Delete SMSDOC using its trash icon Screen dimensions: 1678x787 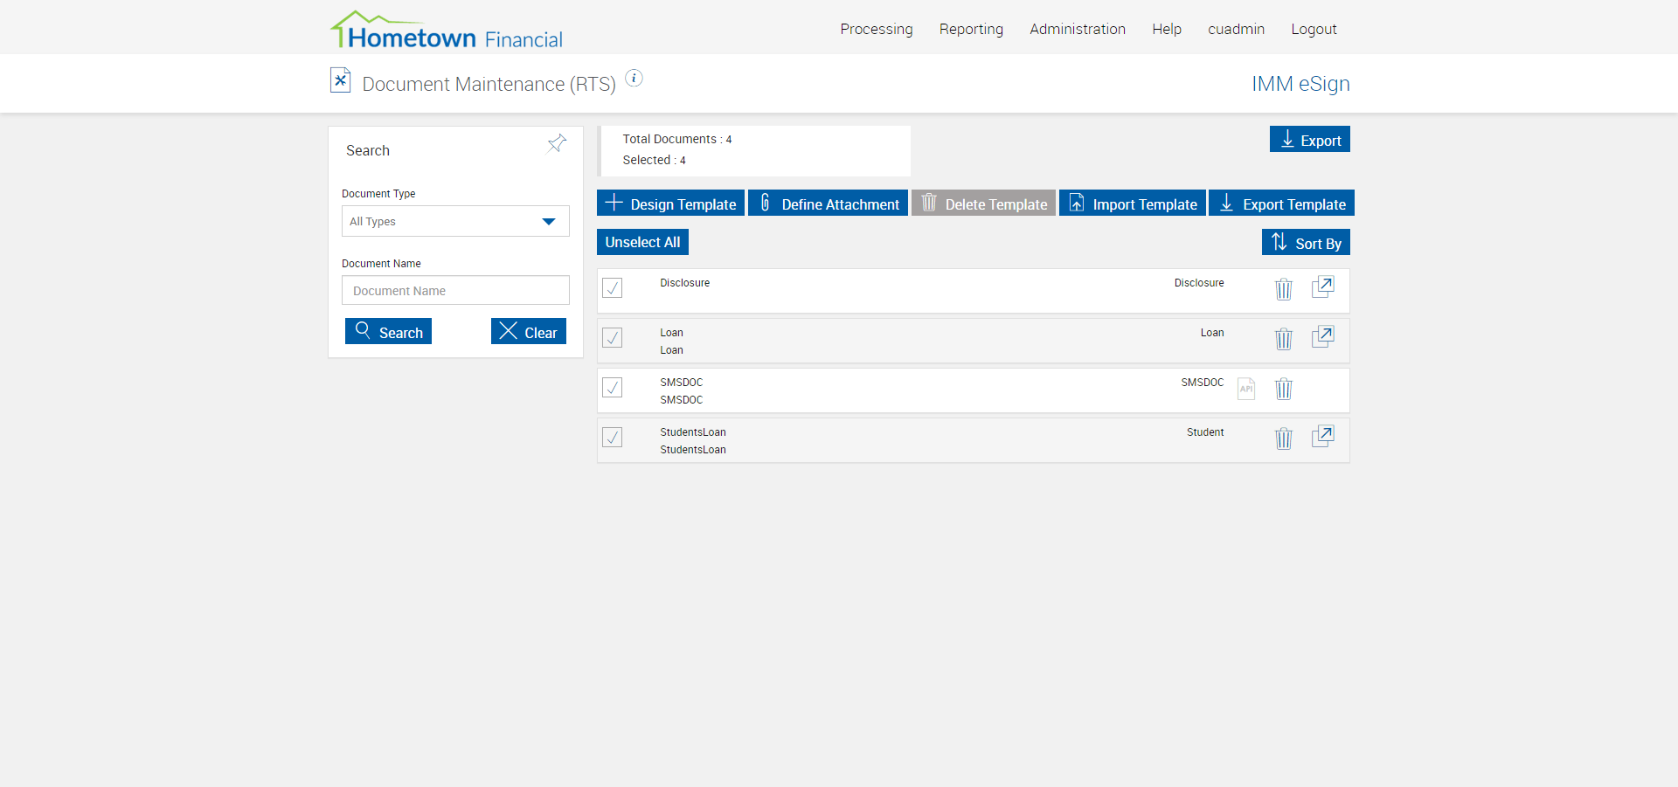point(1283,389)
